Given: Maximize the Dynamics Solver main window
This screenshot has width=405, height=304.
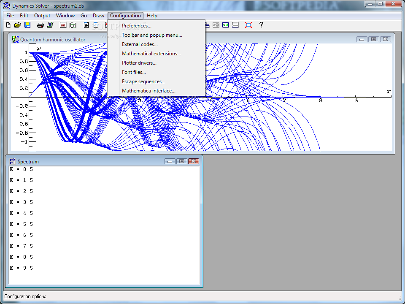Looking at the screenshot, I should [380, 4].
